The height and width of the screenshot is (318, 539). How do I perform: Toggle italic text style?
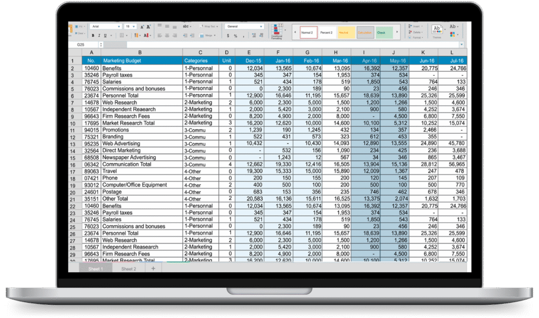coord(98,36)
